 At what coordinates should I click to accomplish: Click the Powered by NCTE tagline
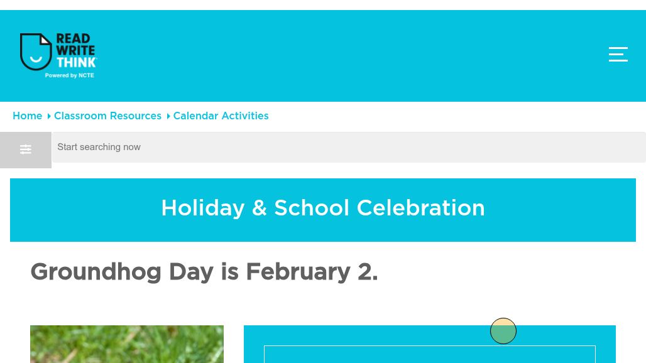coord(69,75)
